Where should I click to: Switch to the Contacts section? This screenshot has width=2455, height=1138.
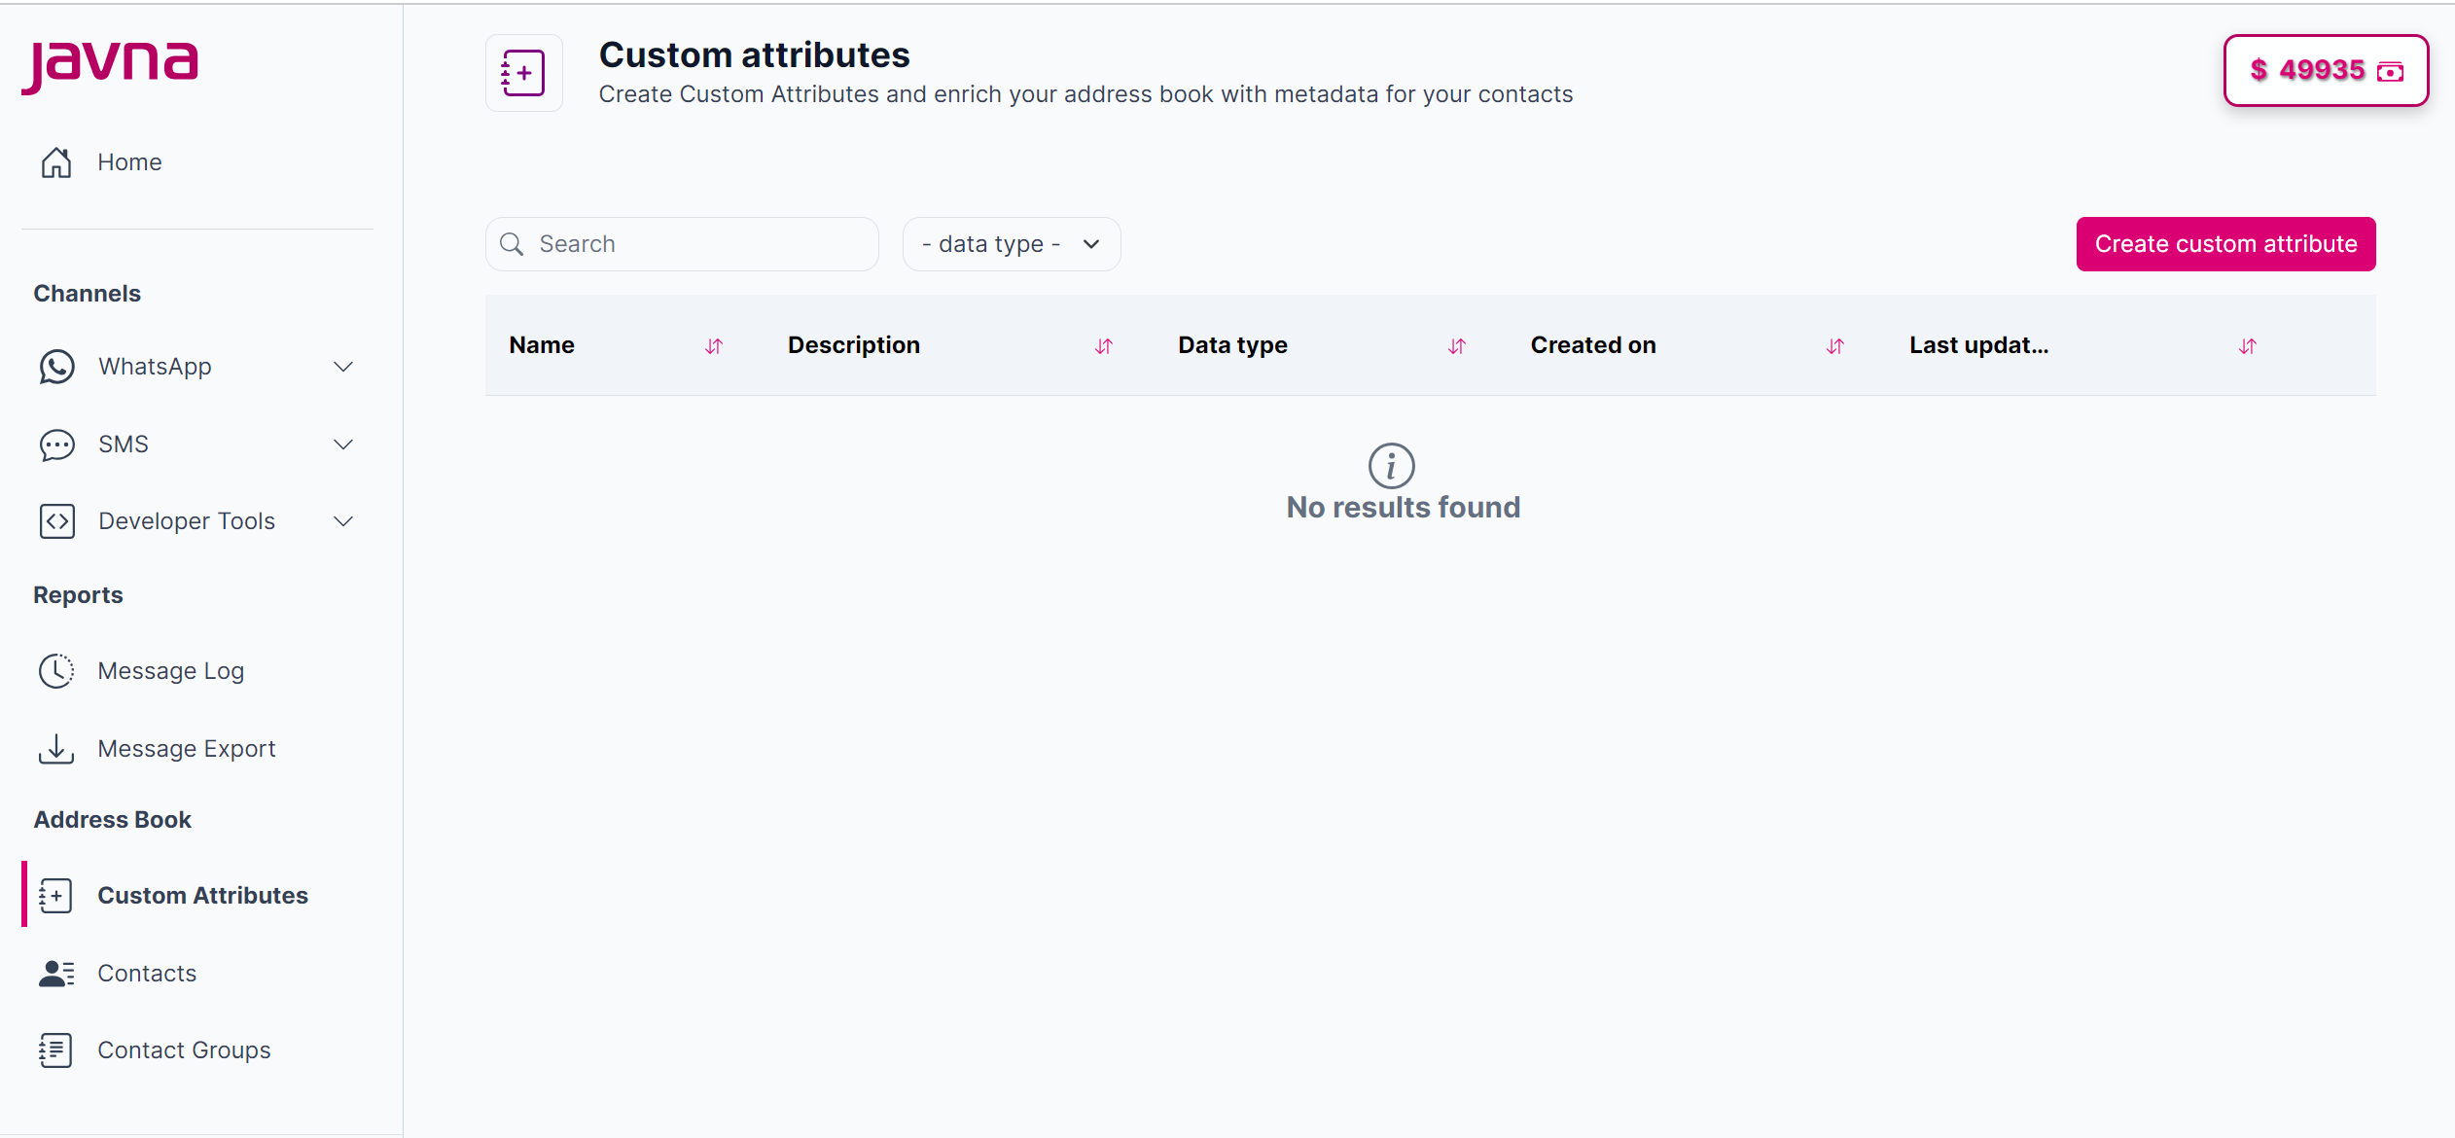click(147, 973)
